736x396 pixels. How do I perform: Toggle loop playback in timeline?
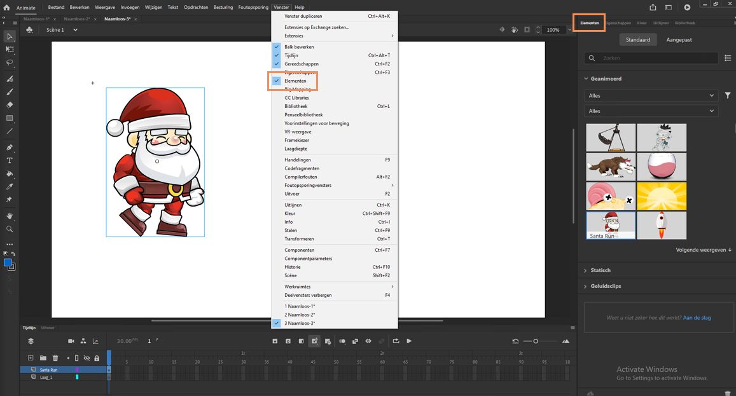[x=396, y=341]
